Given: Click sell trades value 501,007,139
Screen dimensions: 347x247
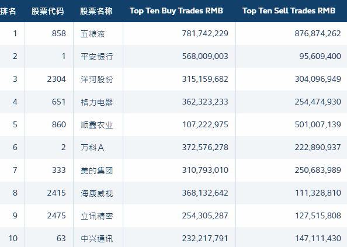Looking at the screenshot, I should pos(318,124).
